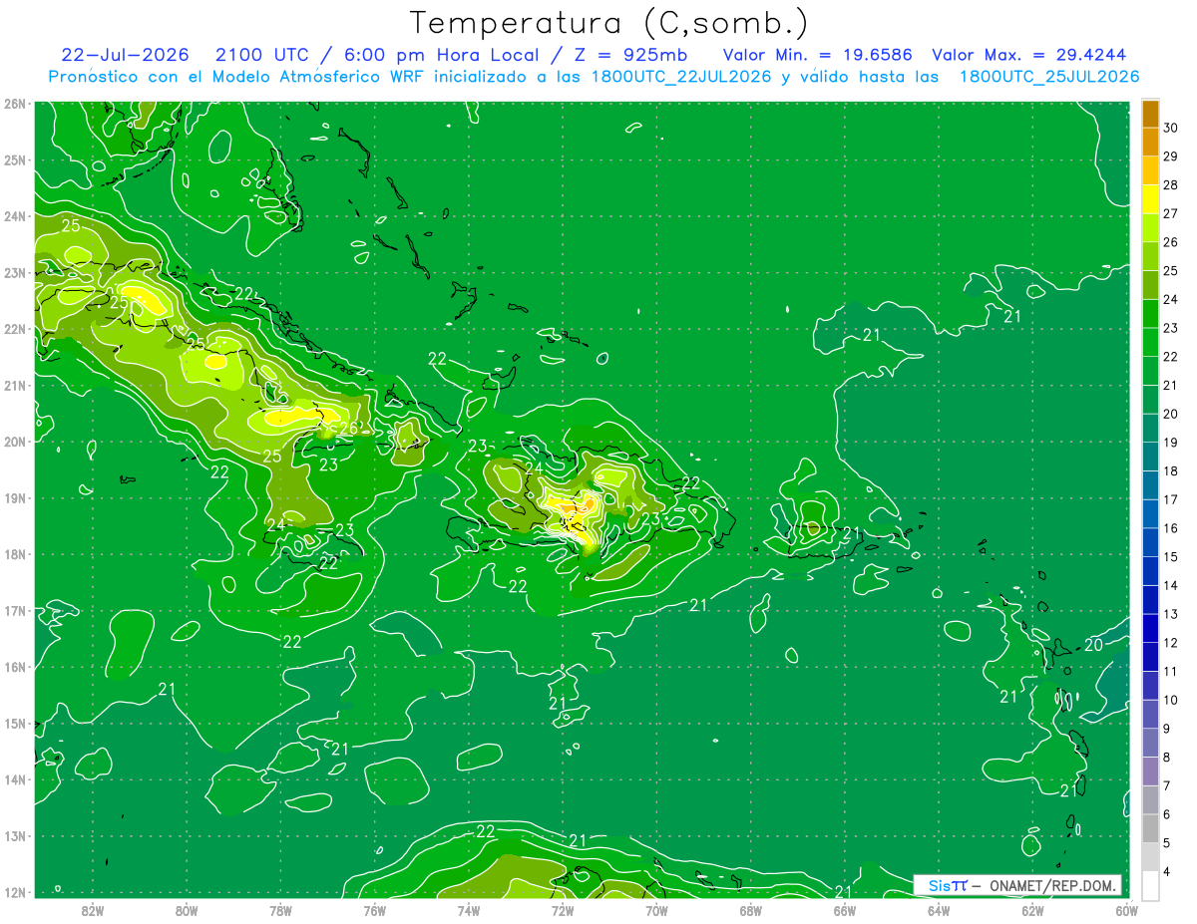Click the "80W" longitude axis label
This screenshot has height=924, width=1197.
[187, 910]
